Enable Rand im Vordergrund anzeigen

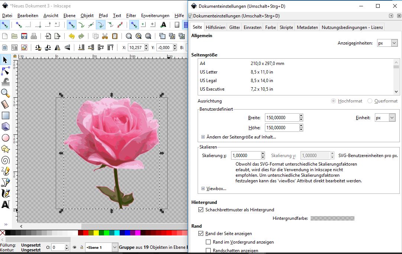pyautogui.click(x=208, y=242)
